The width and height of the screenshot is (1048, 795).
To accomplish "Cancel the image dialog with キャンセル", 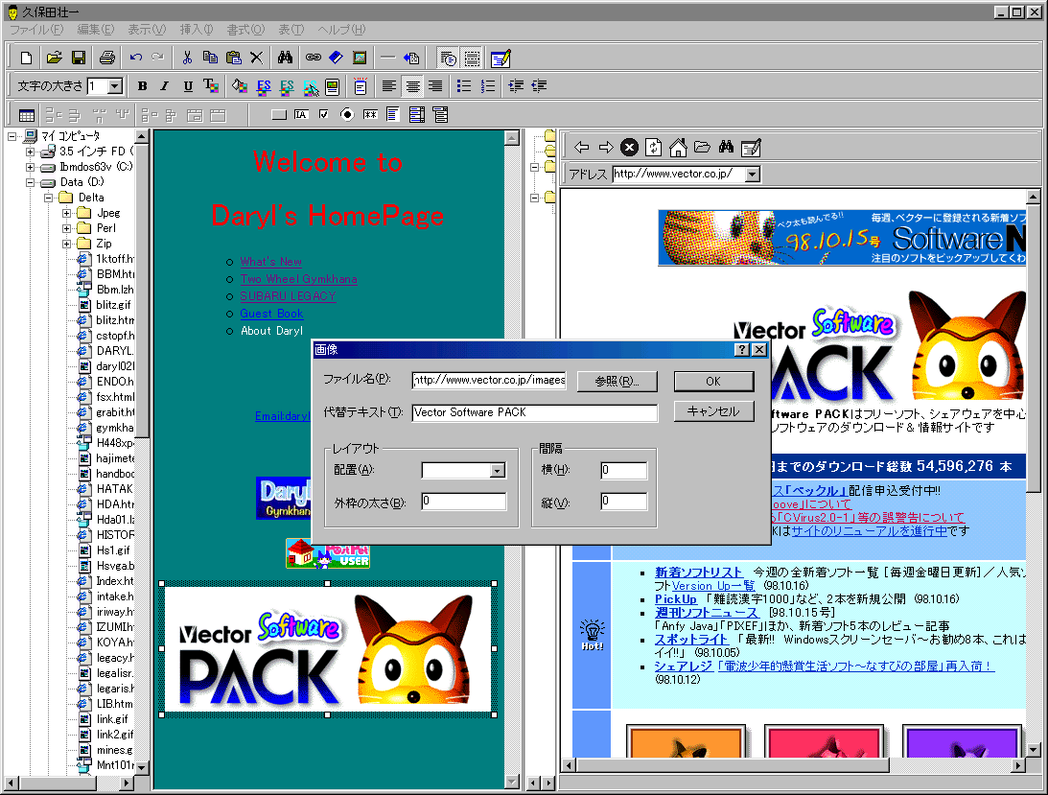I will click(x=713, y=411).
